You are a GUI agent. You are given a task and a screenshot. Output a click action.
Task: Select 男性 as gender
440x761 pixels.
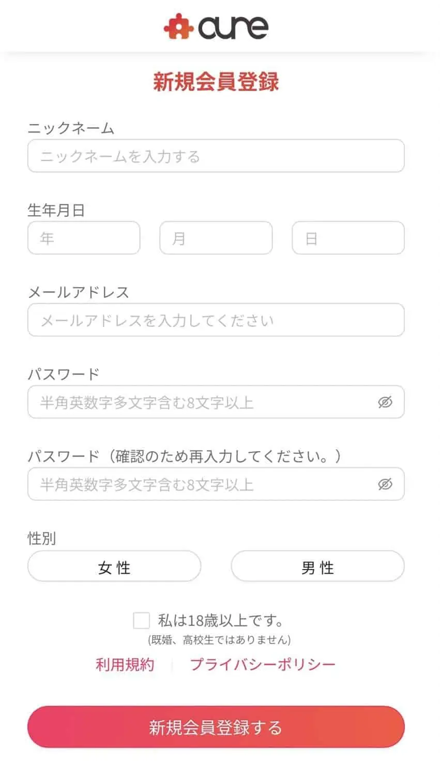[317, 566]
